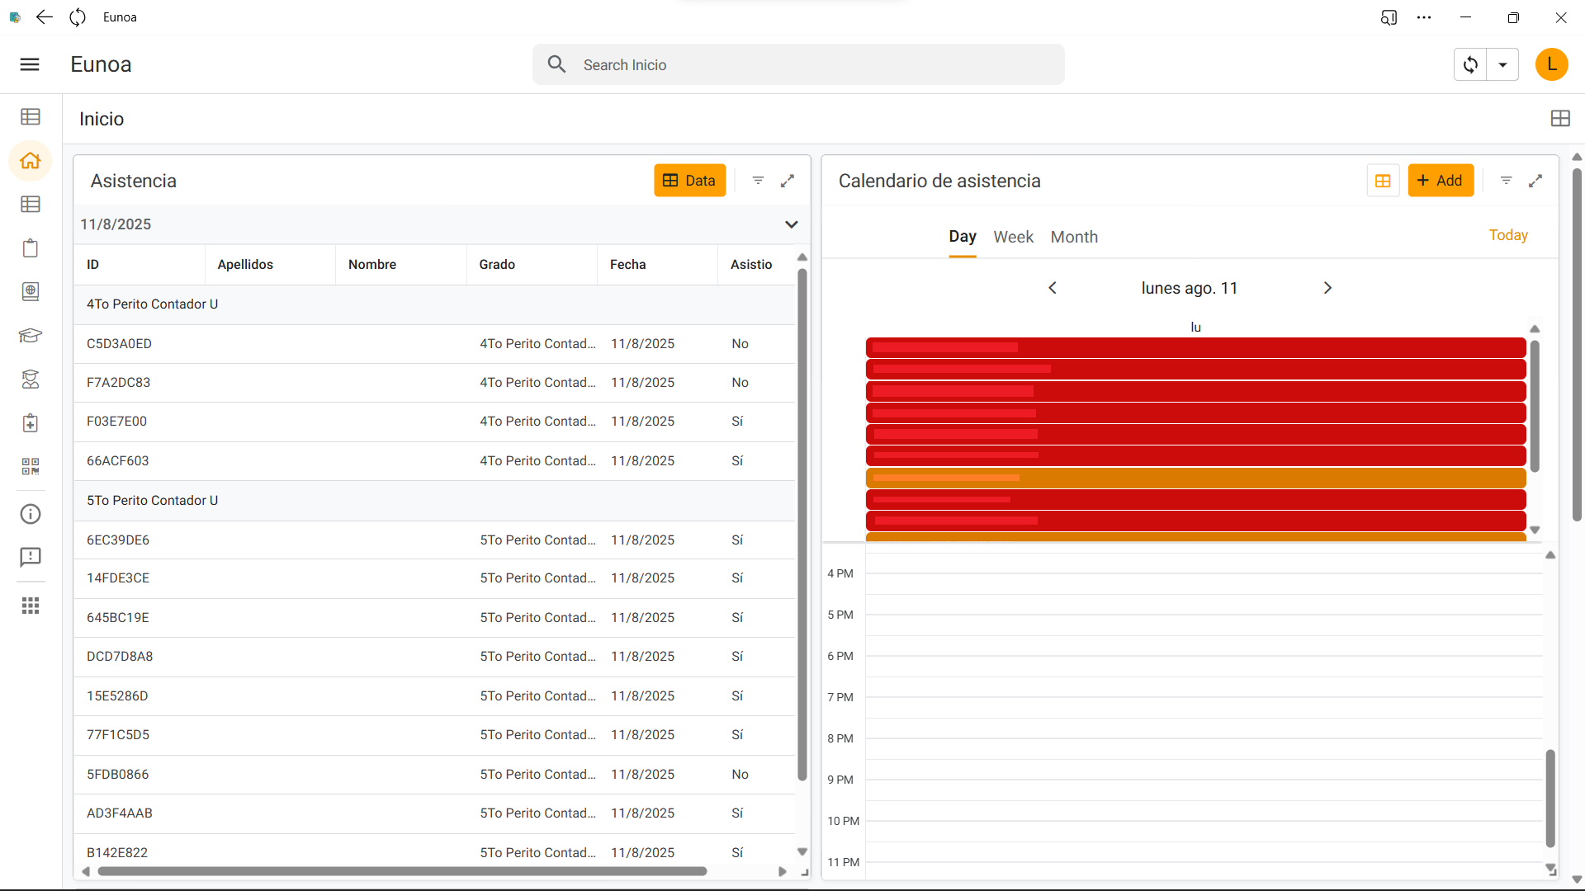Switch calendar to Month view

coord(1074,237)
